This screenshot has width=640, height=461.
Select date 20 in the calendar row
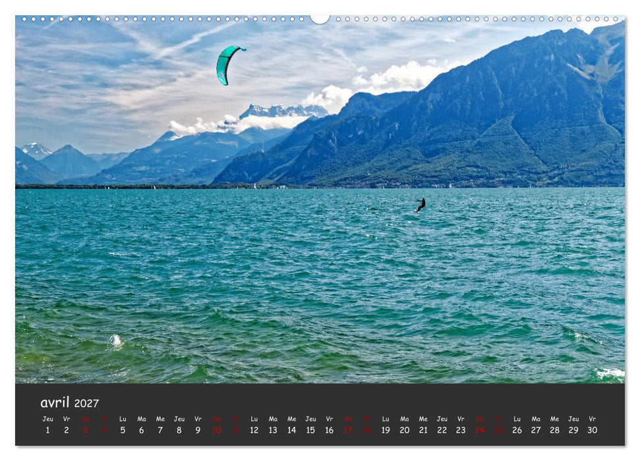405,430
